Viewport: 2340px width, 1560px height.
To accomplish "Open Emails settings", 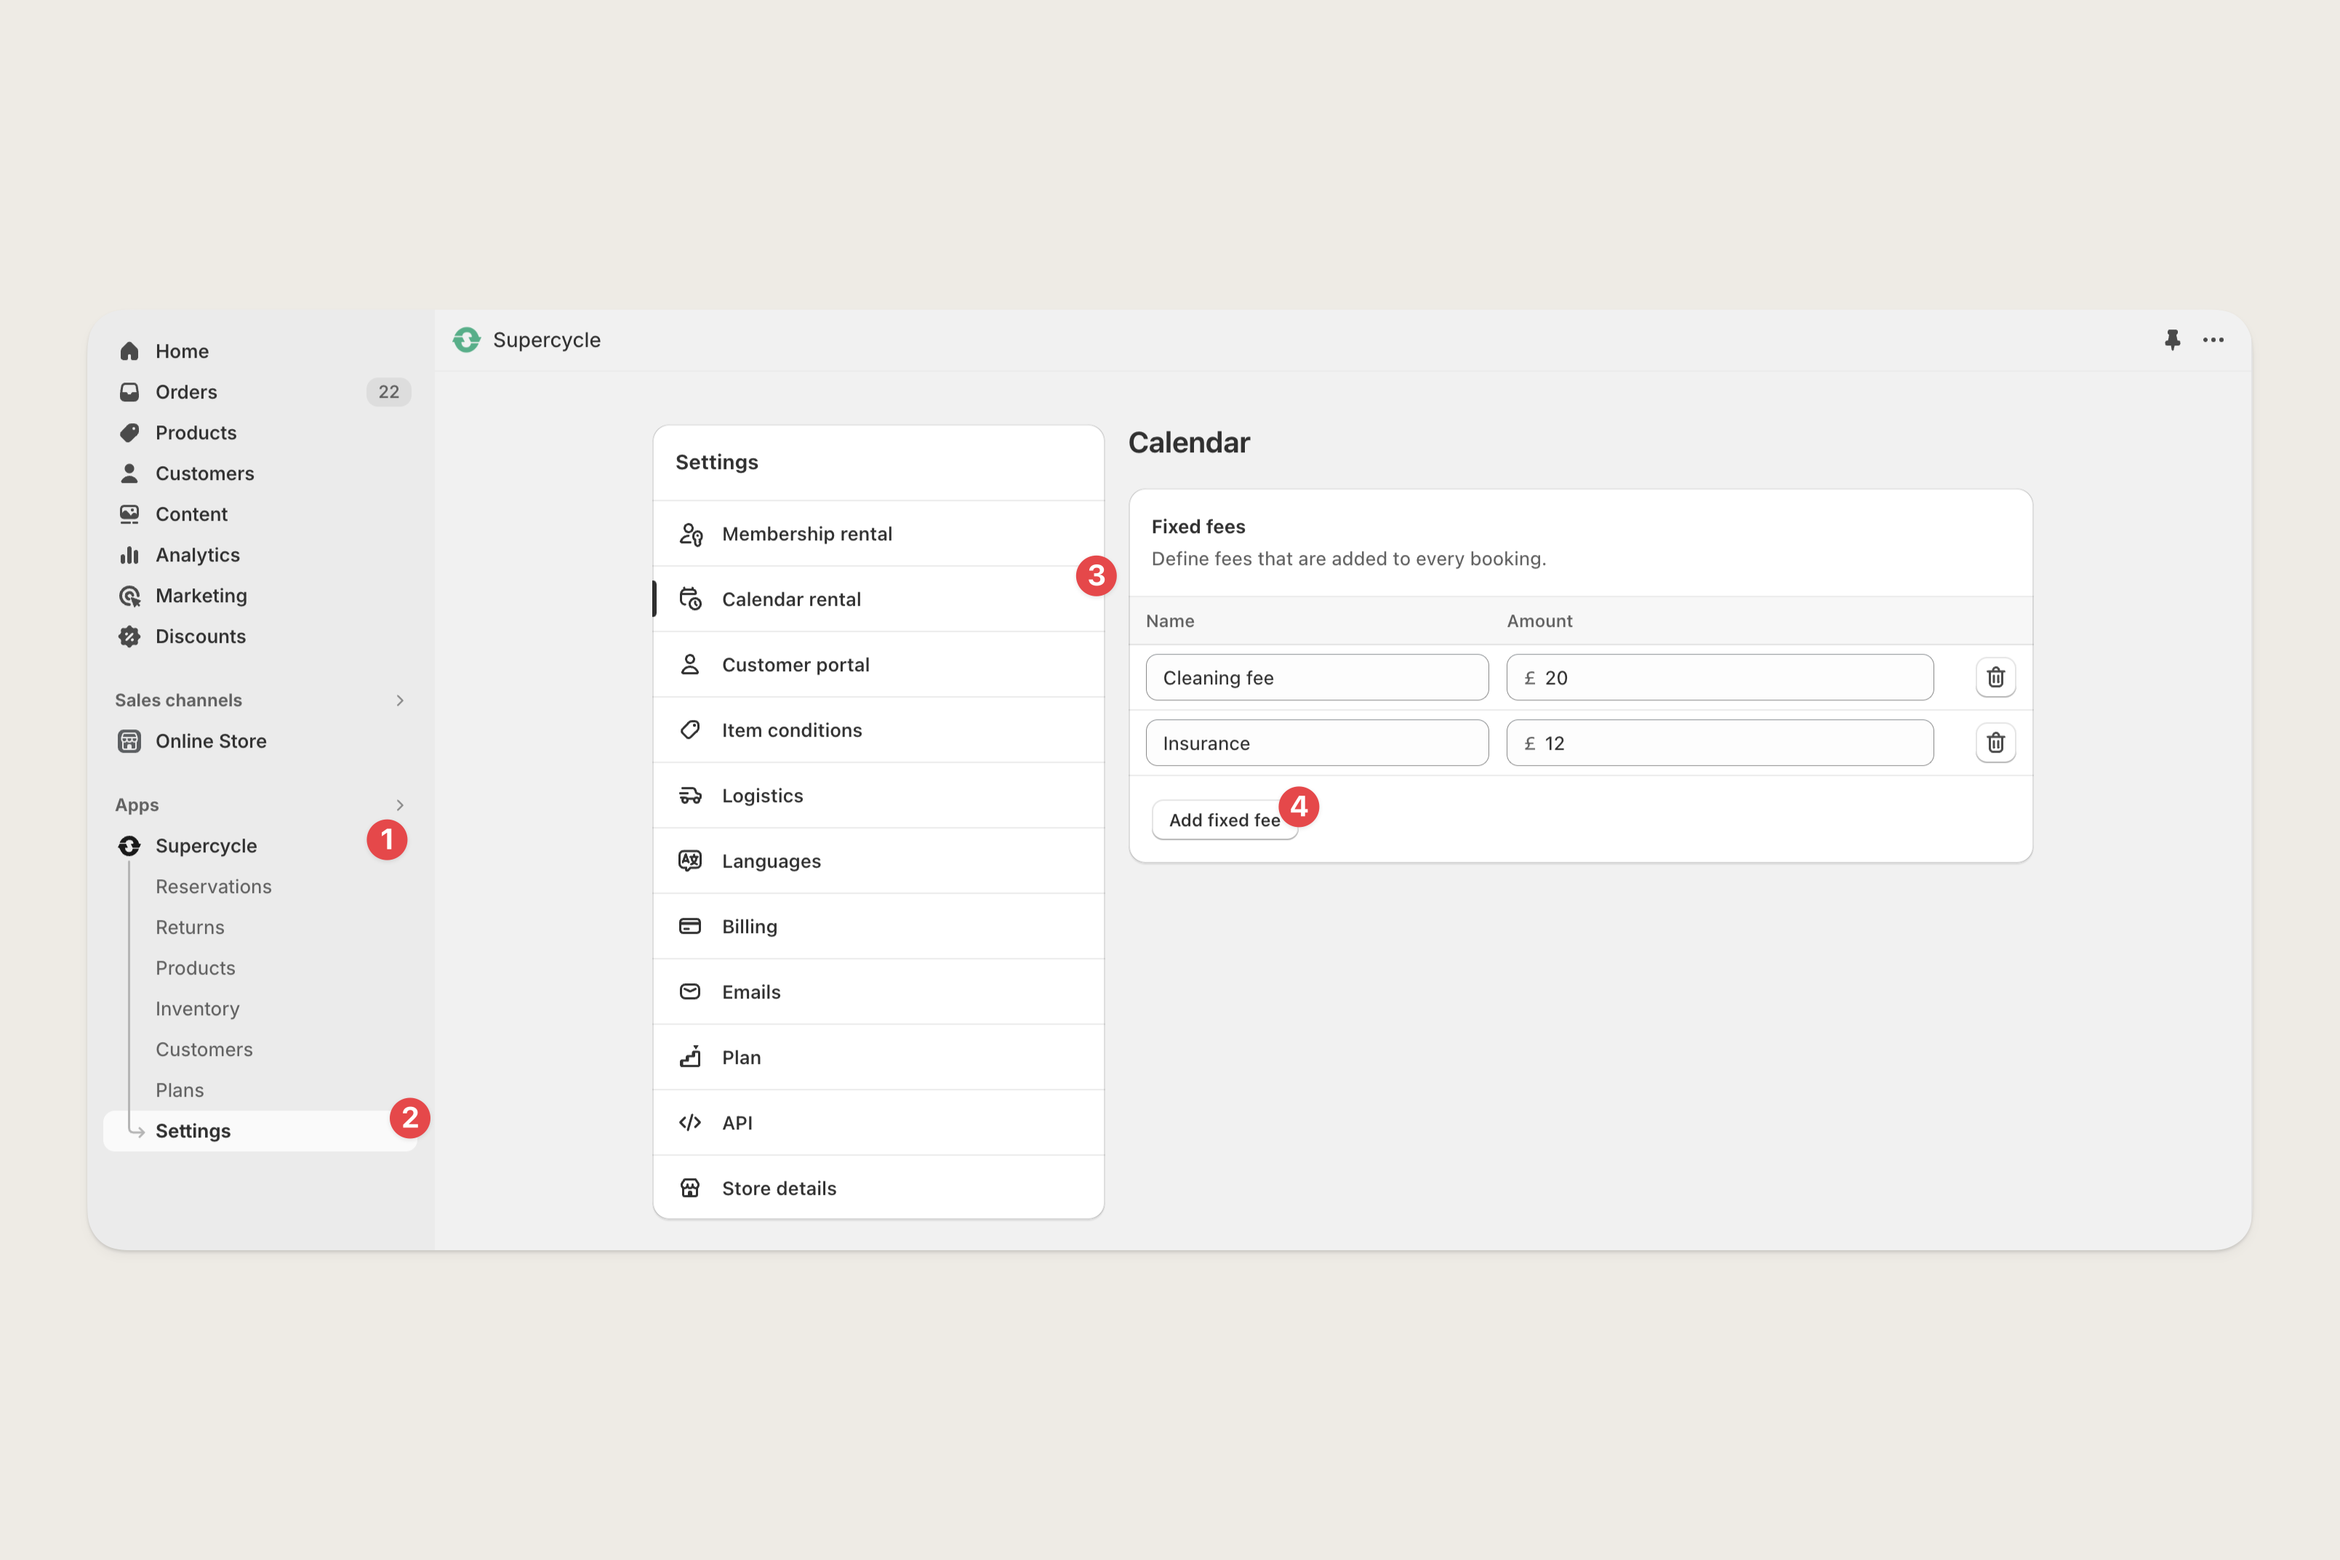I will pos(878,992).
